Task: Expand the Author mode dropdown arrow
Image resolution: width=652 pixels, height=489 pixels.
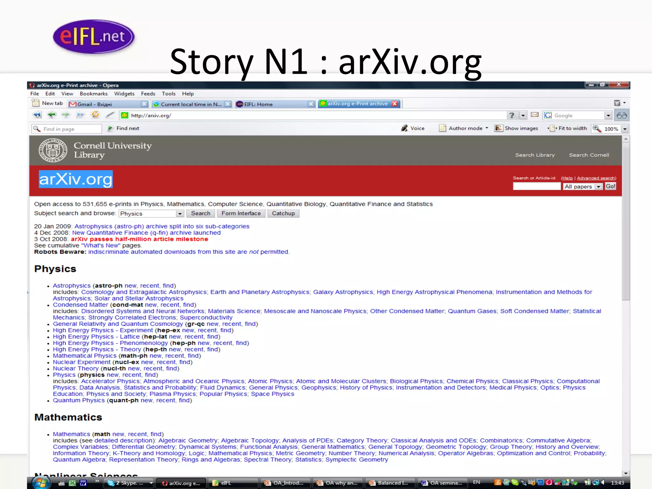Action: (x=487, y=128)
